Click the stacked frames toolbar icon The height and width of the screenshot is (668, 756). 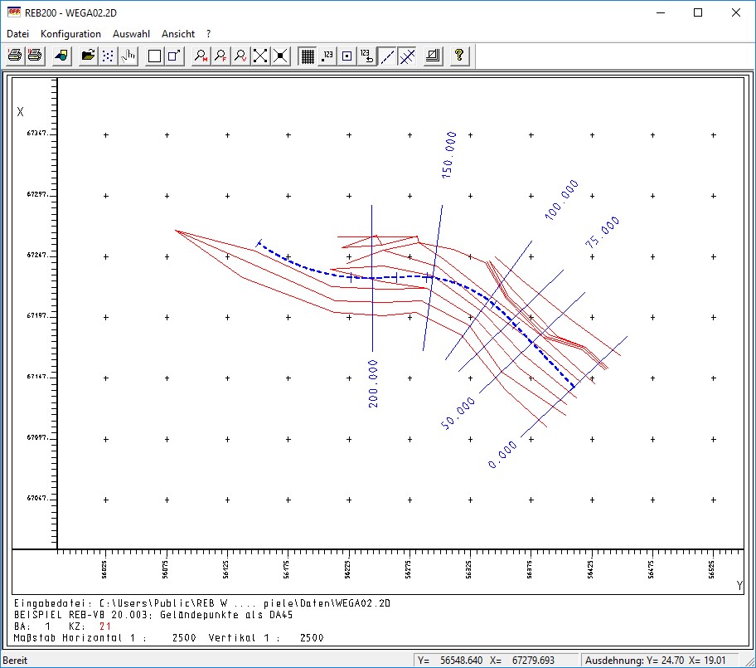click(x=434, y=56)
